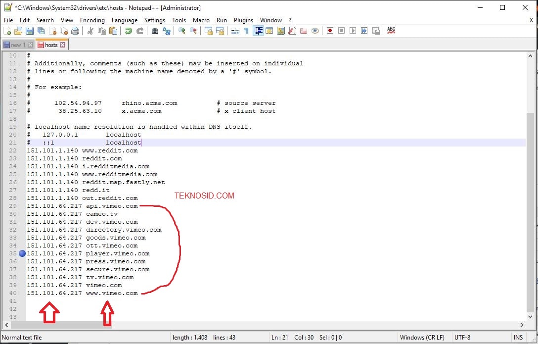Viewport: 538px width, 344px height.
Task: Click the ABC spell check icon
Action: [391, 31]
